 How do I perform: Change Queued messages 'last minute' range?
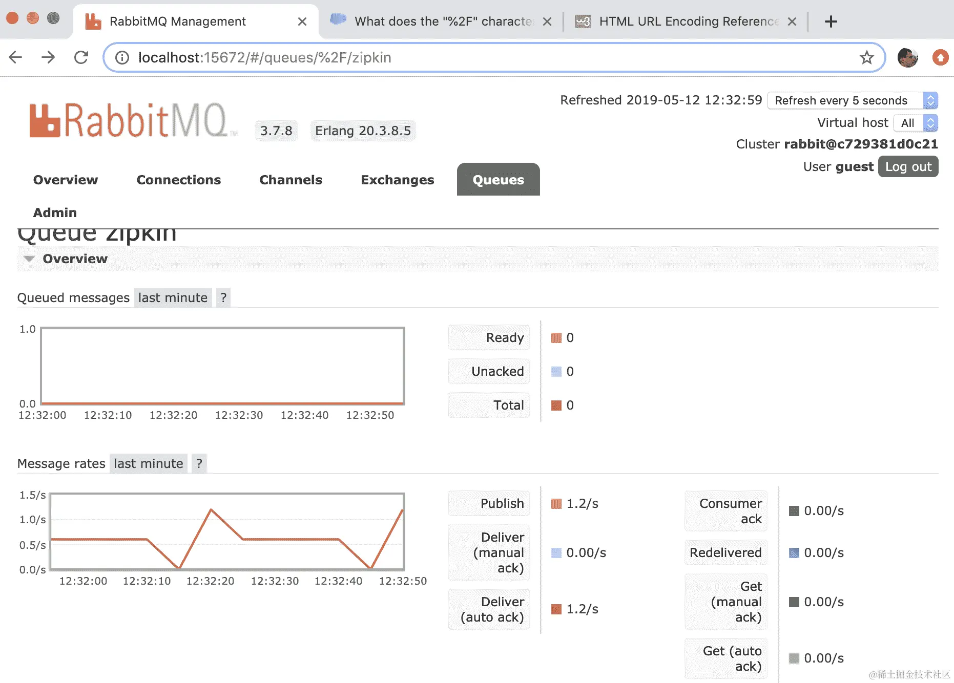click(x=173, y=297)
